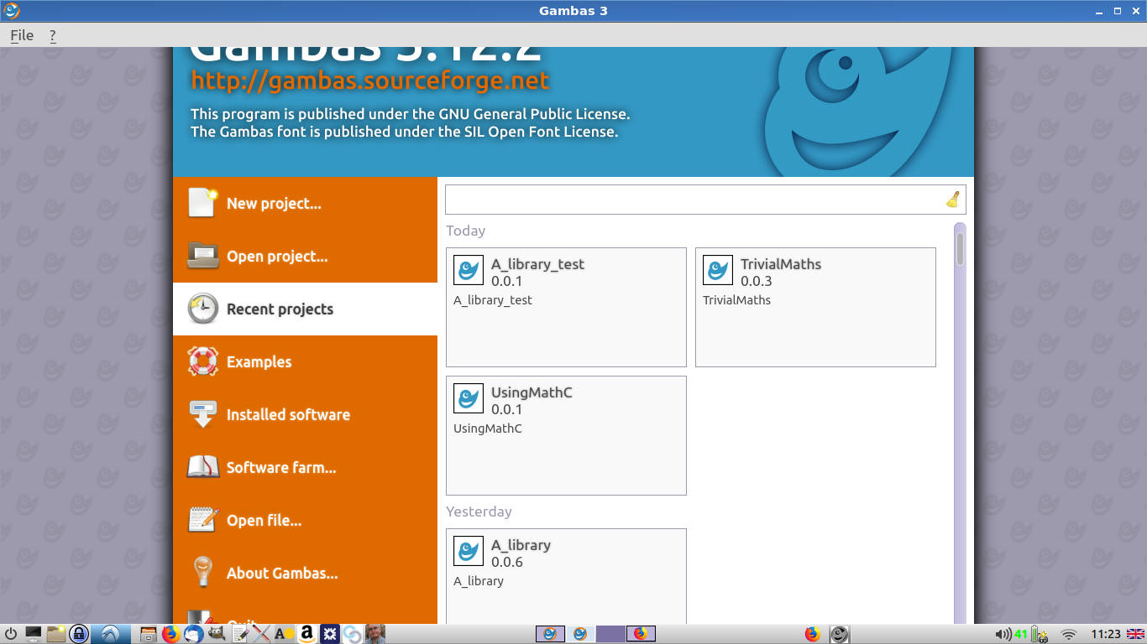Click the About Gambas lightbulb icon
1147x644 pixels.
pyautogui.click(x=202, y=573)
